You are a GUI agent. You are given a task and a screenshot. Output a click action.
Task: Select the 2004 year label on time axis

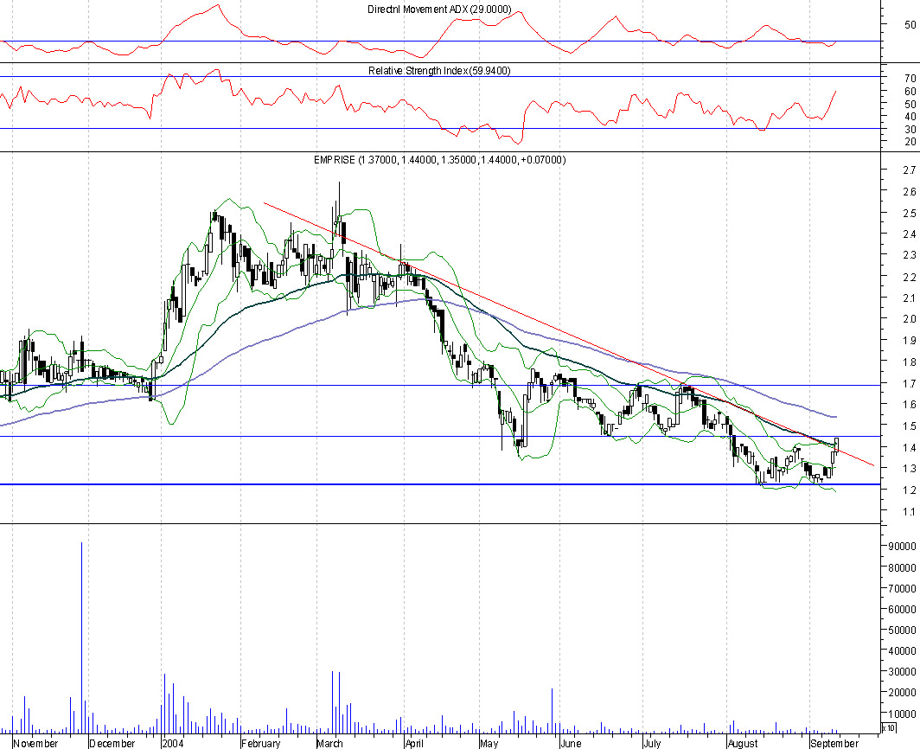173,743
